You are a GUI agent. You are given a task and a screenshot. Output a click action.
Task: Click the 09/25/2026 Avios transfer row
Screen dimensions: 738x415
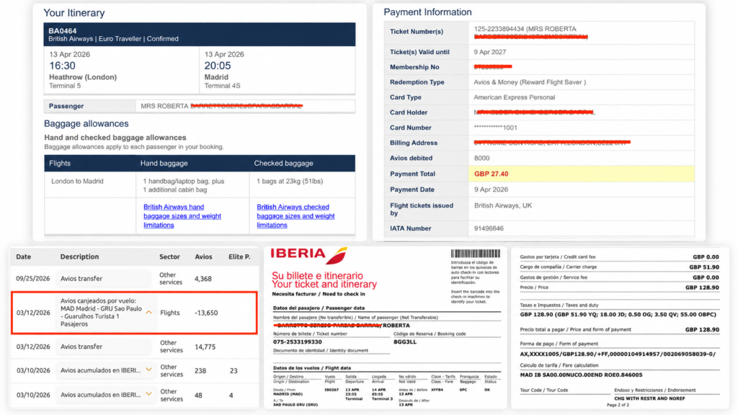click(x=134, y=279)
